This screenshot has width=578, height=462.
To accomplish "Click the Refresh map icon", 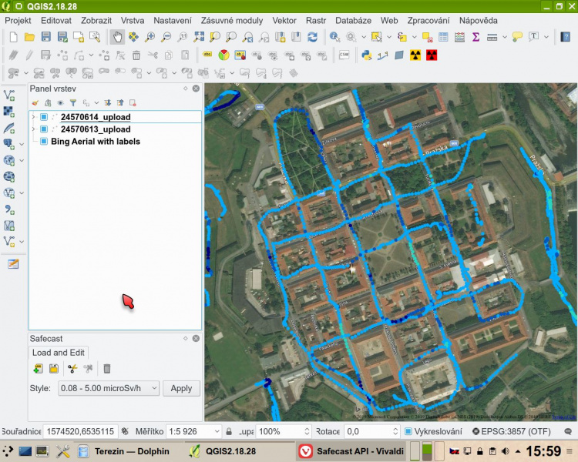I will [x=313, y=37].
